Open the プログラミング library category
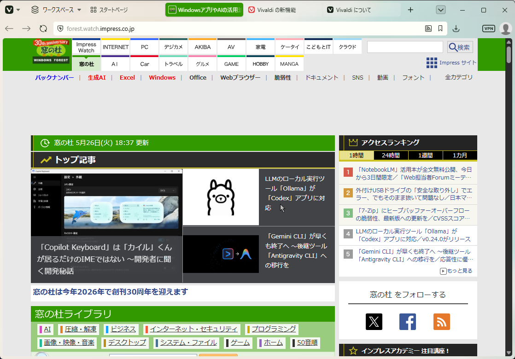The image size is (515, 359). (x=272, y=329)
